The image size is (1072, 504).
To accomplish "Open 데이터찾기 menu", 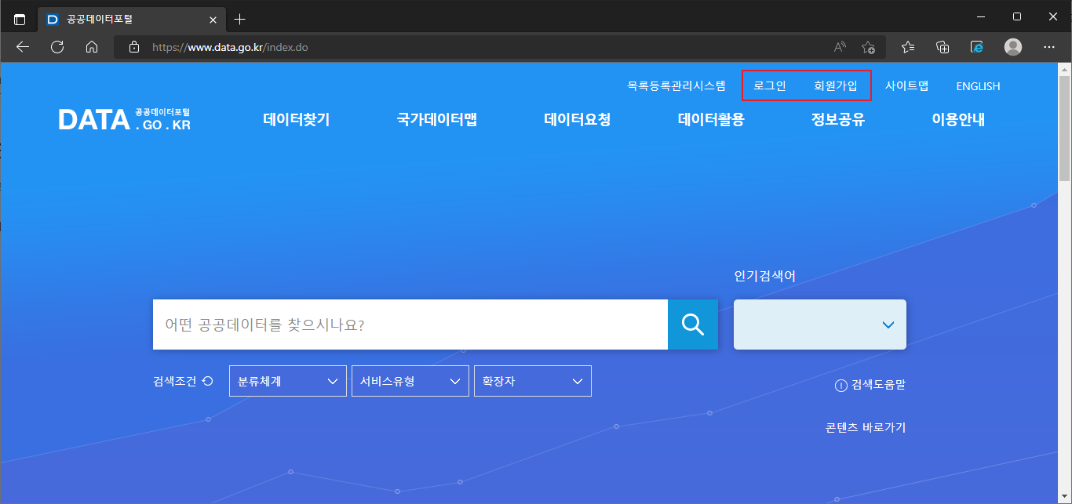I will coord(297,119).
